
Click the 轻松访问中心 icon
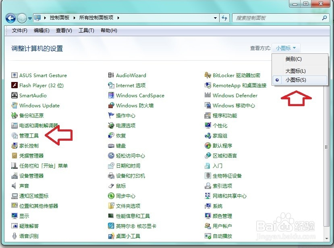click(111, 156)
